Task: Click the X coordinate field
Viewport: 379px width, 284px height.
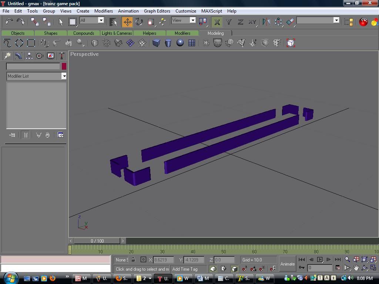Action: [163, 260]
